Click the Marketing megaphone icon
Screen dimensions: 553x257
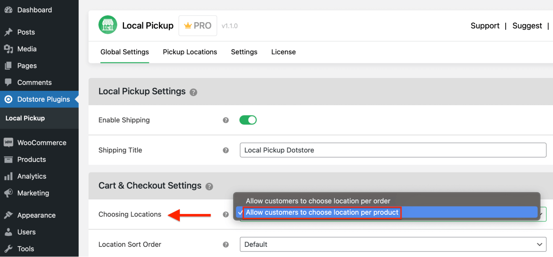[9, 193]
